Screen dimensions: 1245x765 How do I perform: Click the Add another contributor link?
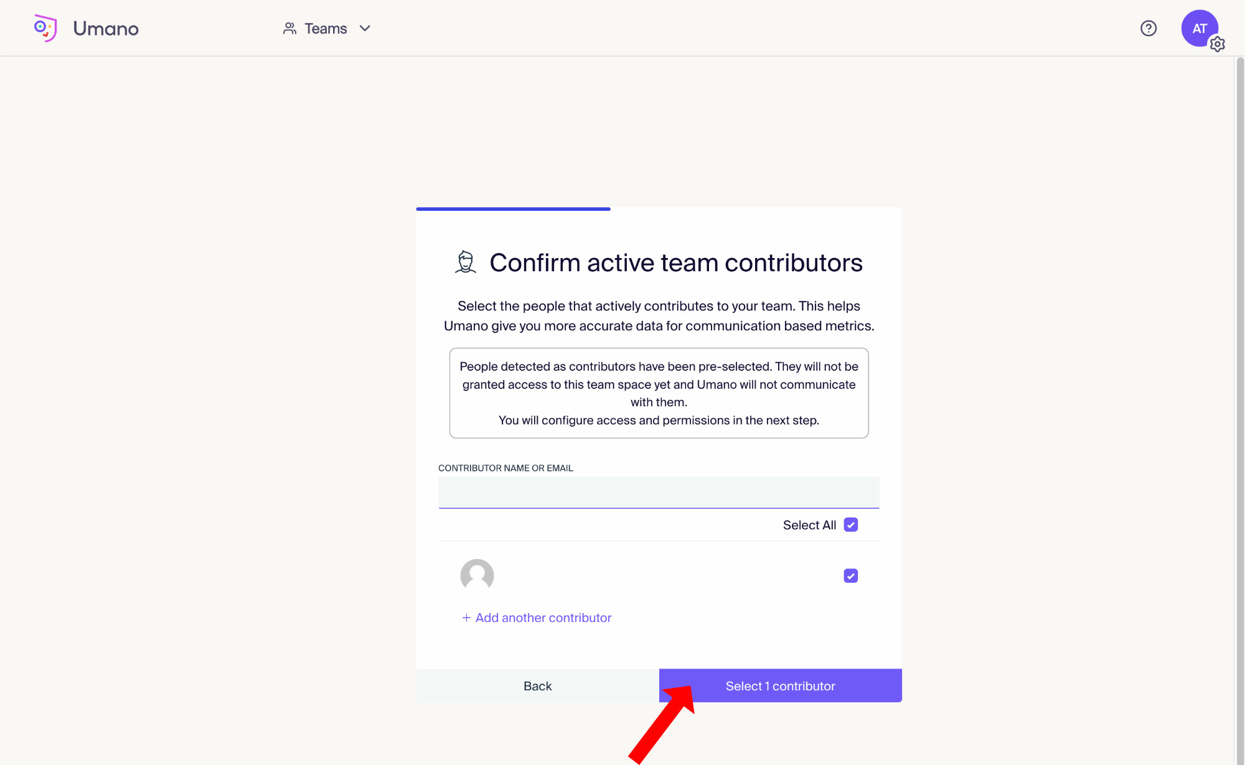(x=543, y=618)
